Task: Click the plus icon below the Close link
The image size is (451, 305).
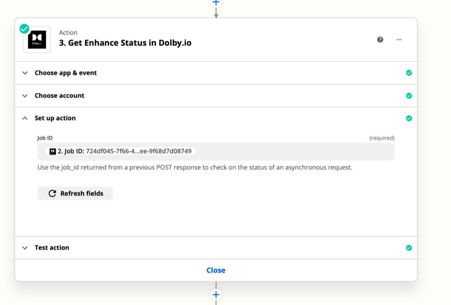Action: pos(216,294)
